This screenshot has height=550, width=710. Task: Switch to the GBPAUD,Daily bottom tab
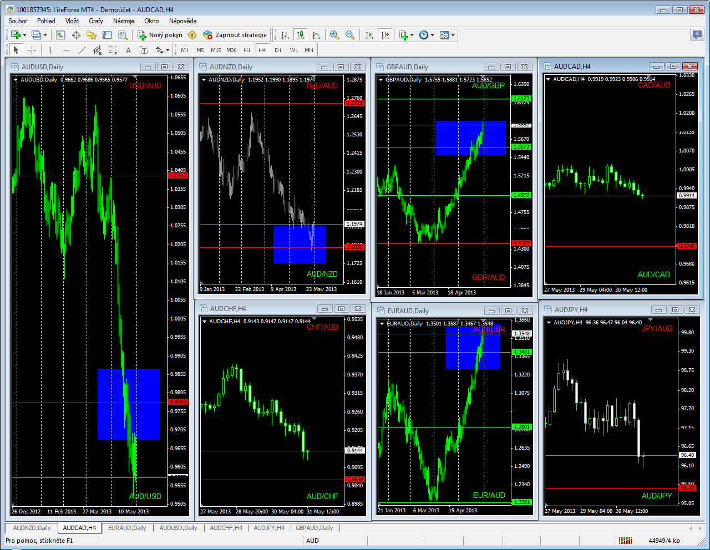(x=315, y=528)
